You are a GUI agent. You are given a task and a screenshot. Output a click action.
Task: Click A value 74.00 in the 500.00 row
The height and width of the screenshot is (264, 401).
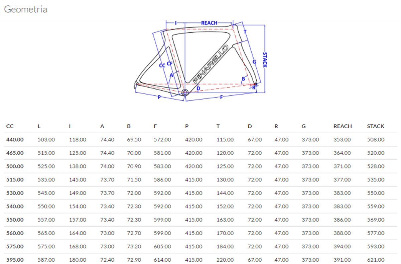[x=107, y=166]
